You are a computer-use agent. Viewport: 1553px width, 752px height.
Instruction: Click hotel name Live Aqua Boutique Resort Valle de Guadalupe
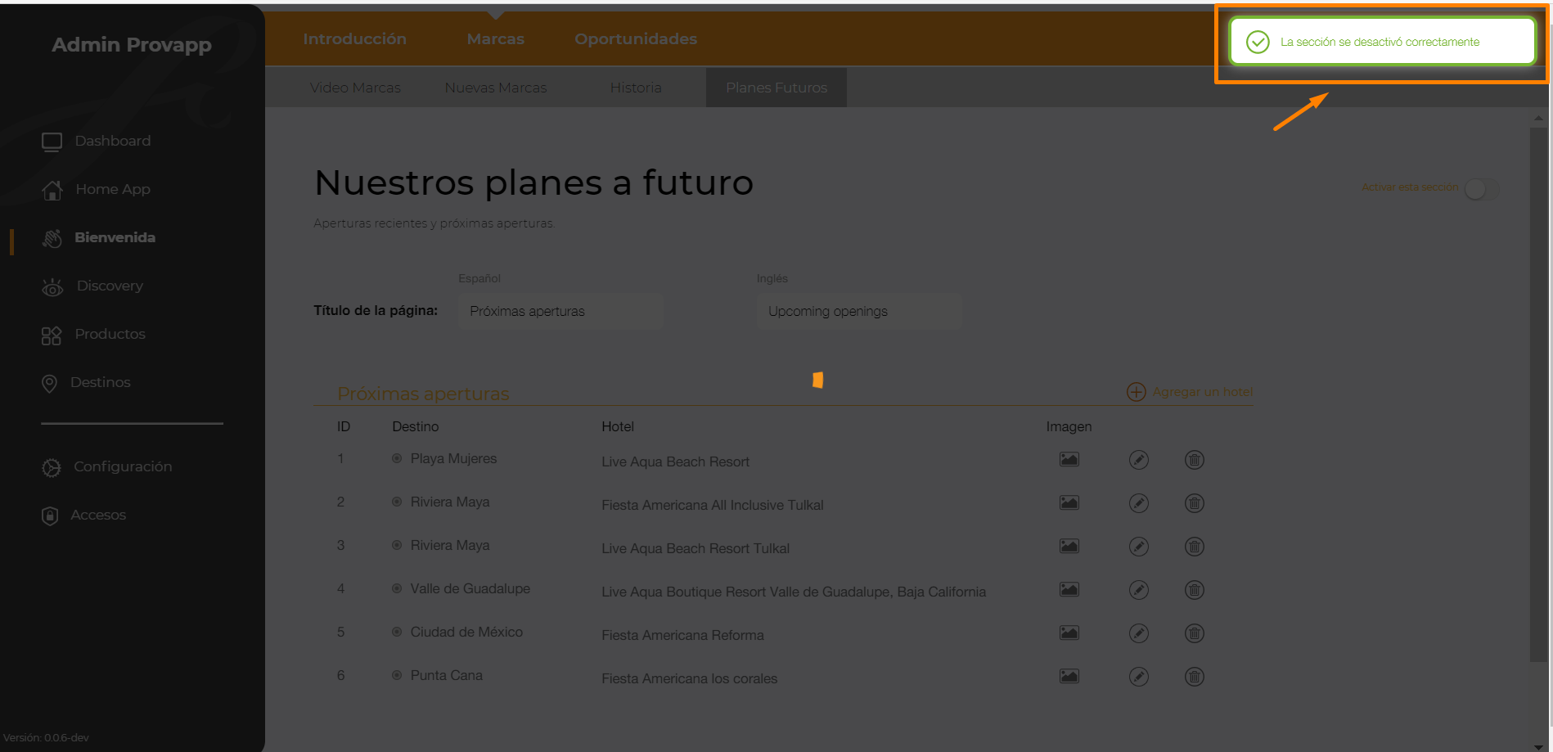(794, 592)
